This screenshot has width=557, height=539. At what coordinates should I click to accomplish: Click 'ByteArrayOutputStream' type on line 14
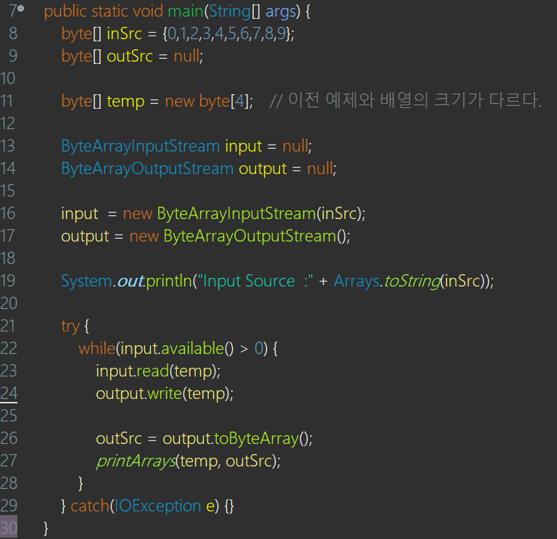tap(147, 169)
